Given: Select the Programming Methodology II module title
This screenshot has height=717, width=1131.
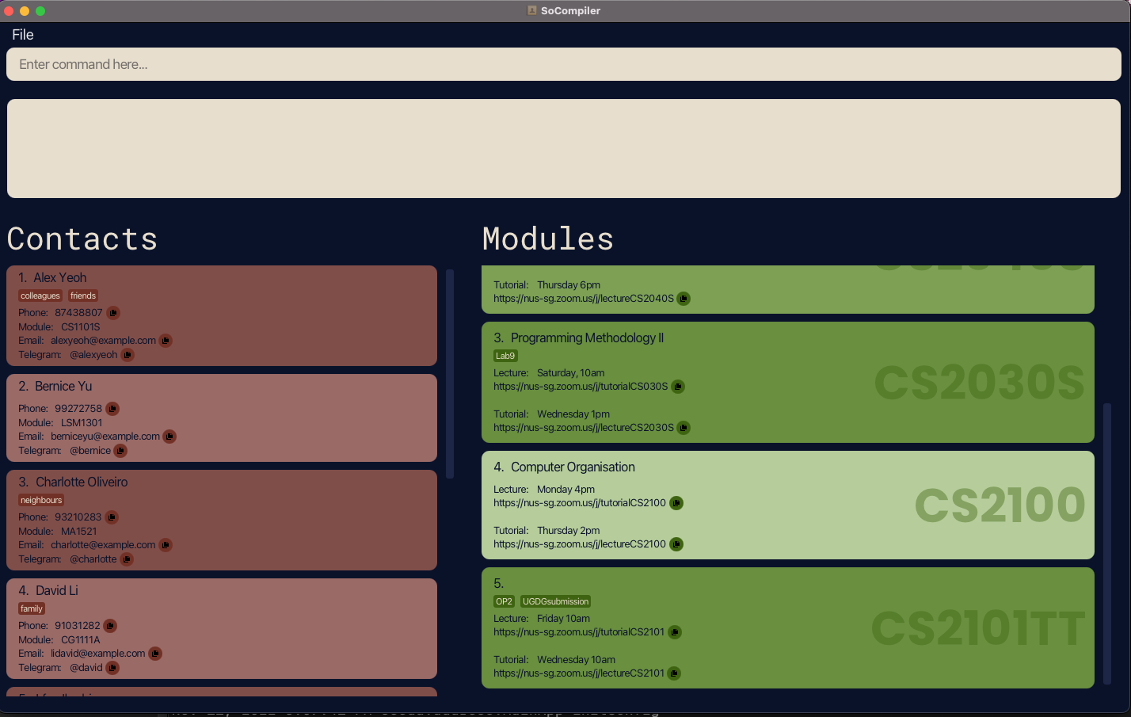Looking at the screenshot, I should coord(588,338).
